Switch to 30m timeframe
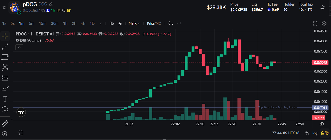 pos(55,23)
